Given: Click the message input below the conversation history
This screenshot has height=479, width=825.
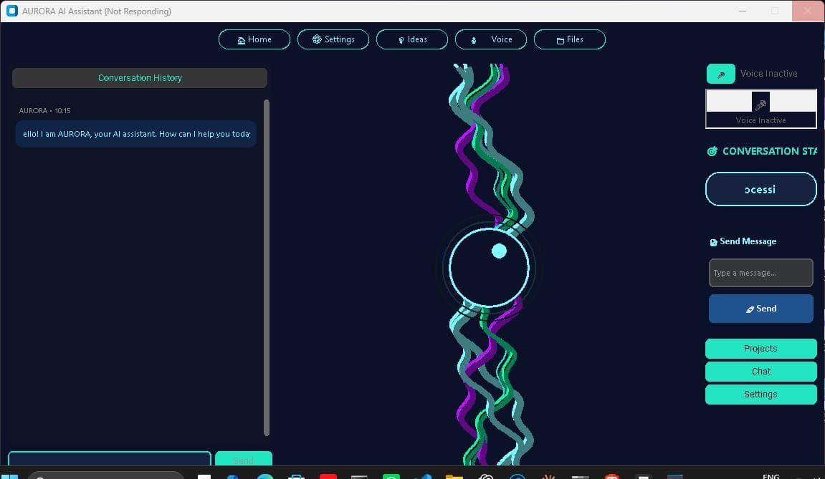Looking at the screenshot, I should pyautogui.click(x=110, y=458).
